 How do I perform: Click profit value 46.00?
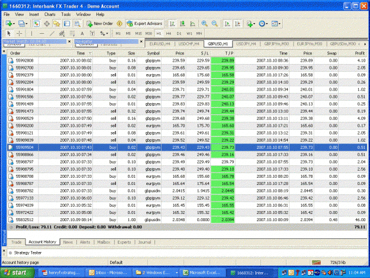[360, 220]
